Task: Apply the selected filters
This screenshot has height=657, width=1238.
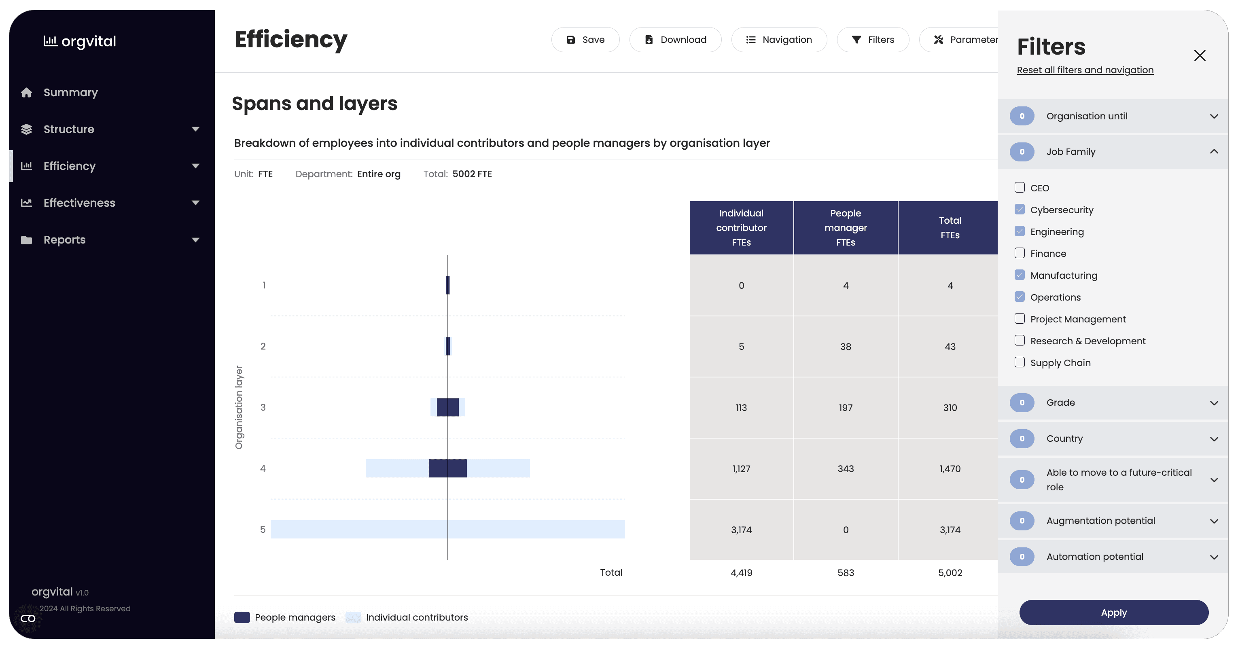Action: (1113, 612)
